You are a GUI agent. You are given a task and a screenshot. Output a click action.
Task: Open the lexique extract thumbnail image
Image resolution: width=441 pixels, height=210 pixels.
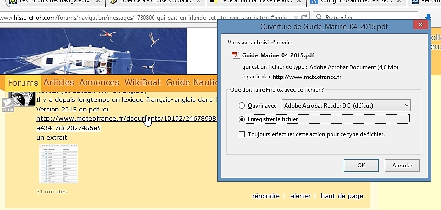[58, 164]
